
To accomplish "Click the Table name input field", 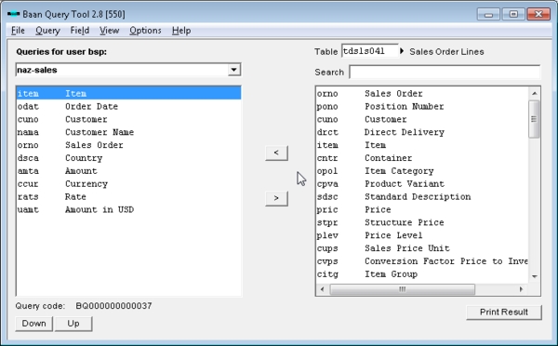I will tap(370, 51).
